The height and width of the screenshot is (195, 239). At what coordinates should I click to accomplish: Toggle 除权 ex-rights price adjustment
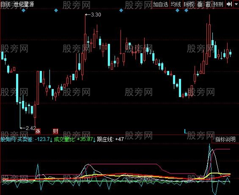click(x=189, y=4)
